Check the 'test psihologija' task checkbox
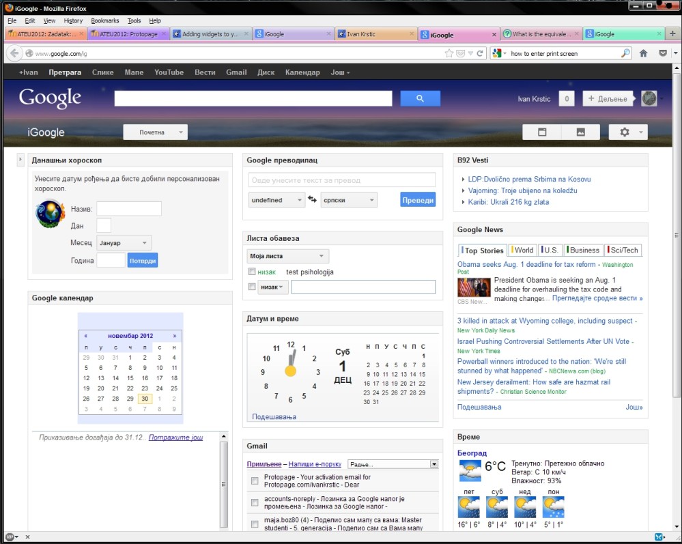 point(252,272)
